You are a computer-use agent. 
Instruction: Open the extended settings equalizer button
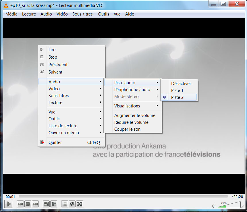53,204
